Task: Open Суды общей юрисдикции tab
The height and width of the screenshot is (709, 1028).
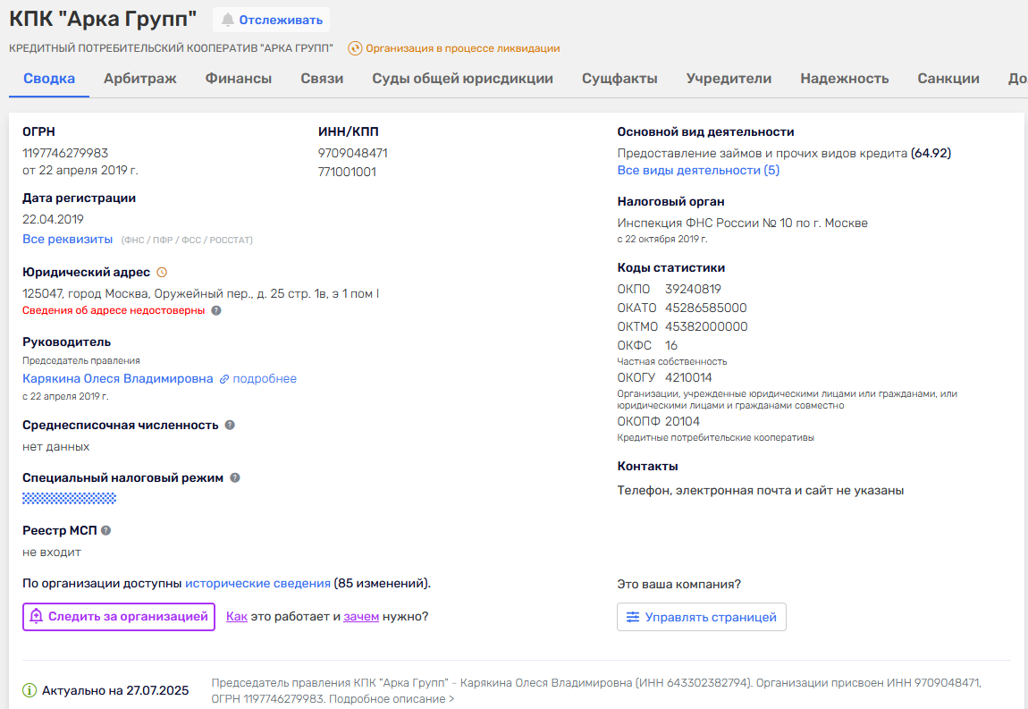Action: tap(463, 79)
